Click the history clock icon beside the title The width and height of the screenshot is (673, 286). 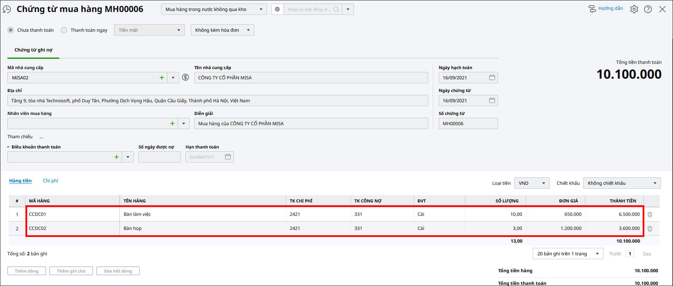click(7, 9)
